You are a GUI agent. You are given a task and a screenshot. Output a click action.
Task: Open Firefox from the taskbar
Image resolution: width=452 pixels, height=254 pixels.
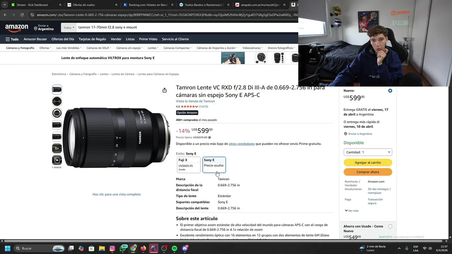(143, 248)
